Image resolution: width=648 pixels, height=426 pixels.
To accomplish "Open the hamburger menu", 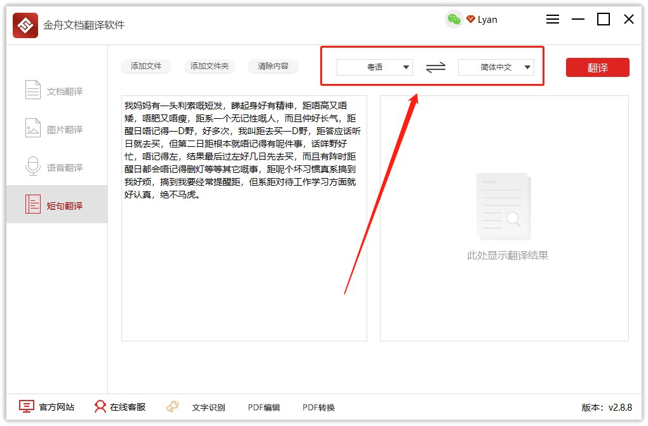I will click(552, 19).
